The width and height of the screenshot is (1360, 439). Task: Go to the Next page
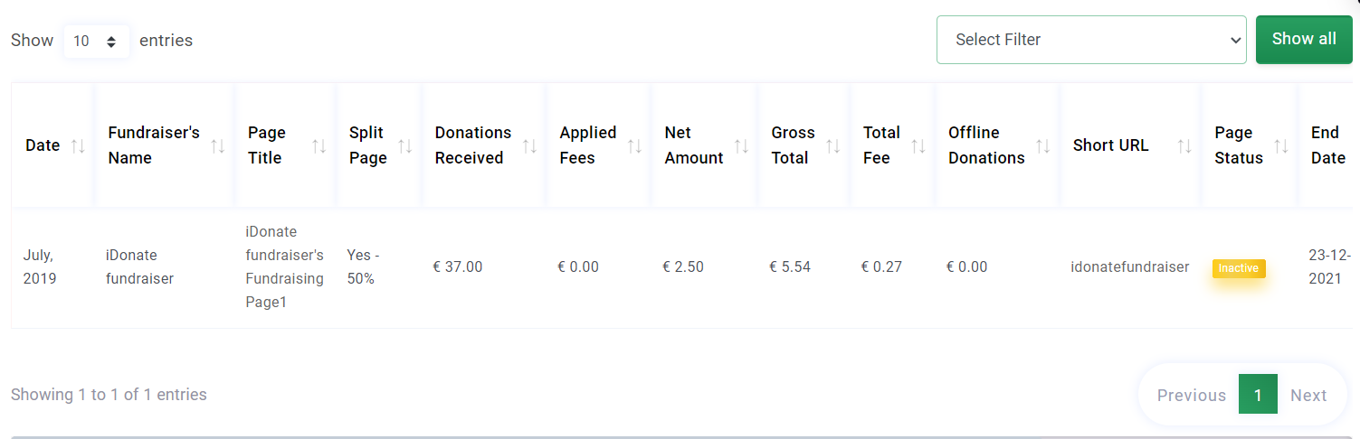[1308, 395]
